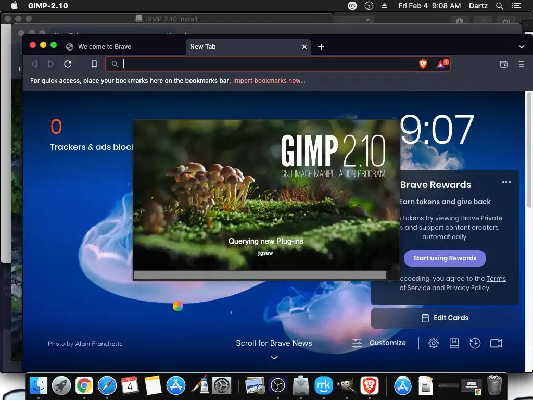The image size is (533, 400).
Task: Click the GIMP 2.10 splash screen image
Action: [x=266, y=195]
